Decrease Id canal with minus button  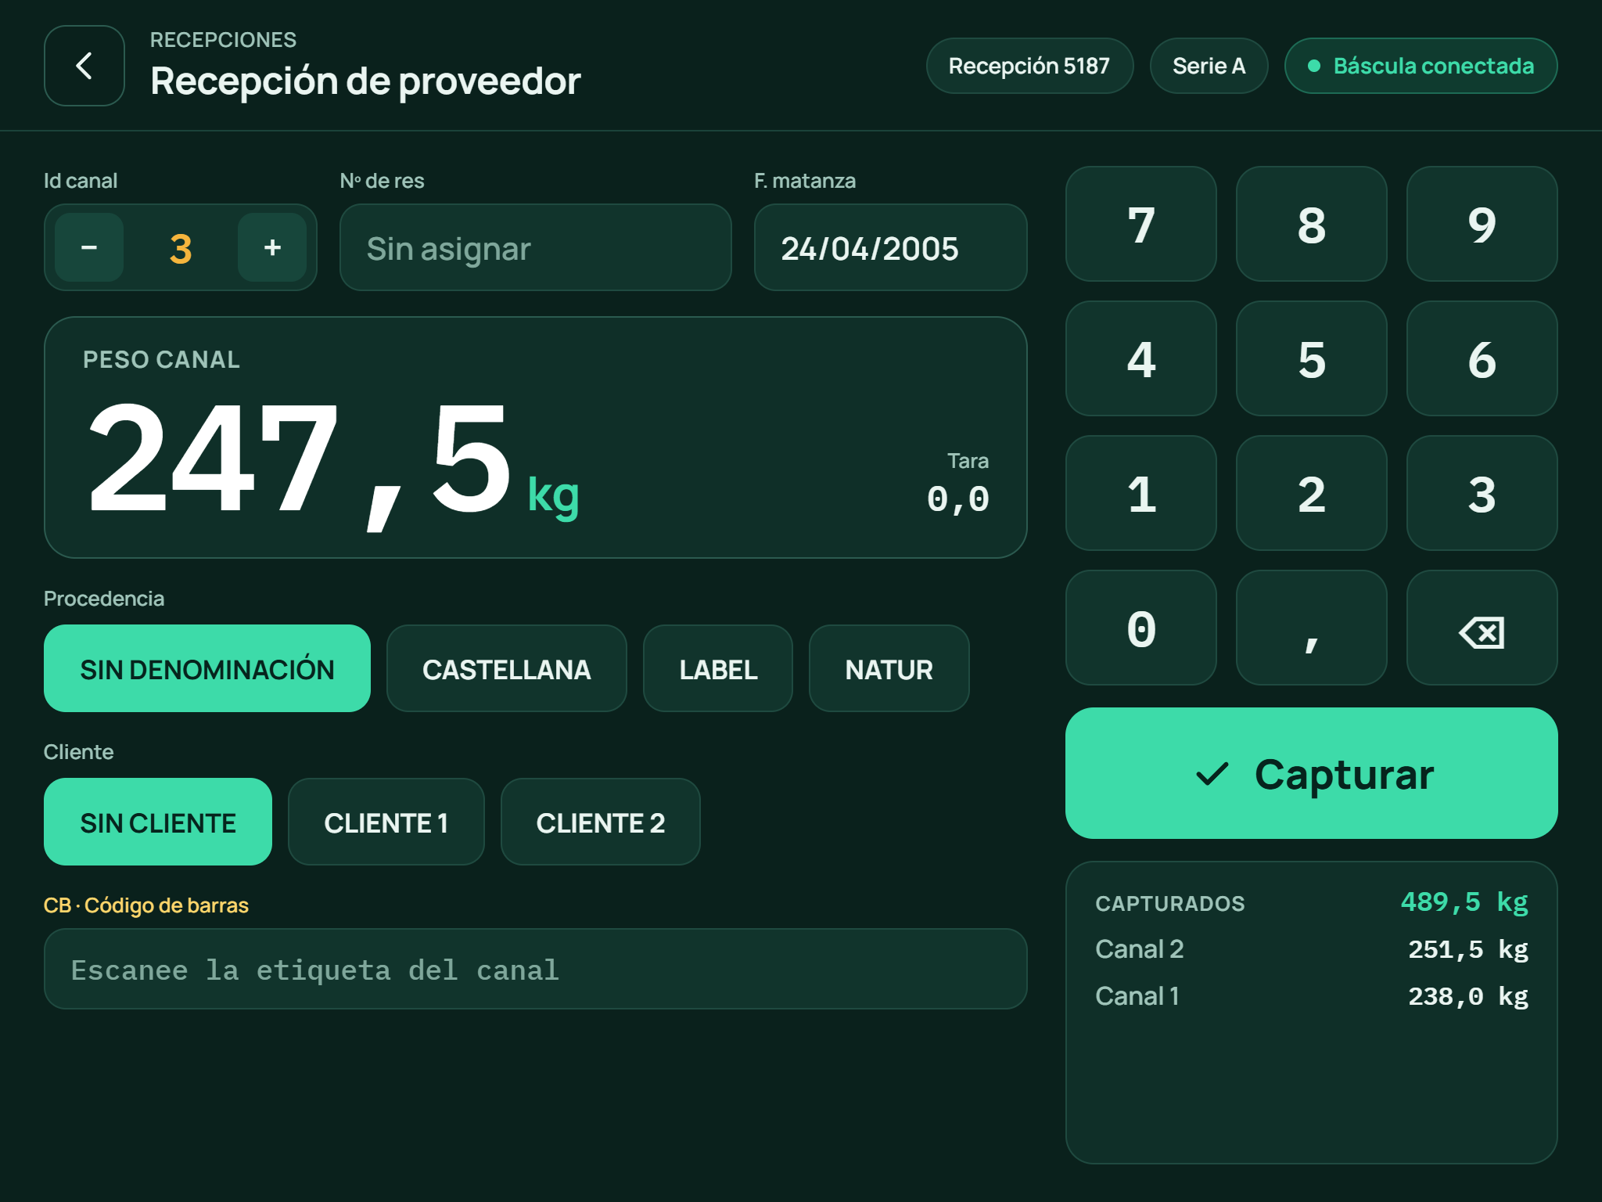pyautogui.click(x=89, y=247)
